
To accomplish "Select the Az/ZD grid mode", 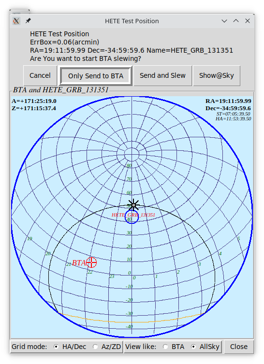I will click(95, 347).
